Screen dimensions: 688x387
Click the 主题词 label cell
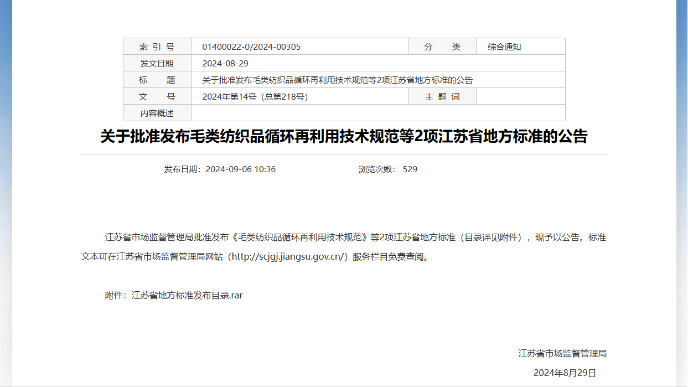pyautogui.click(x=442, y=97)
